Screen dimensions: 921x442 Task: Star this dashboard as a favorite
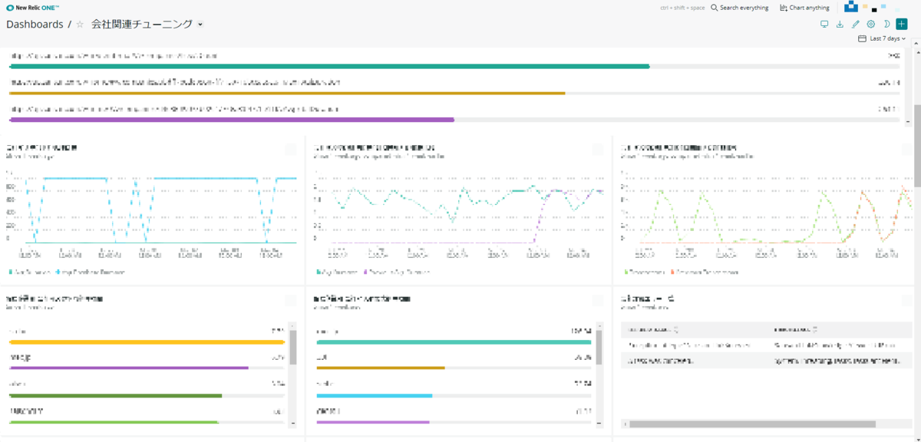pos(80,25)
